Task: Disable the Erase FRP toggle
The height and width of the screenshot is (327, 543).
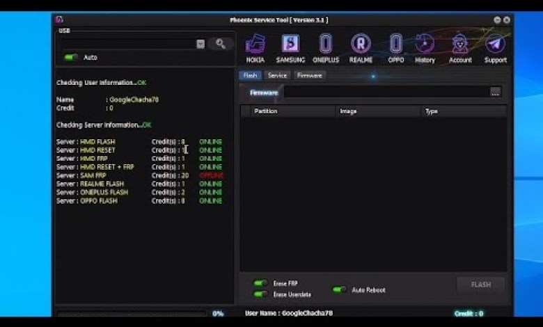Action: tap(260, 283)
